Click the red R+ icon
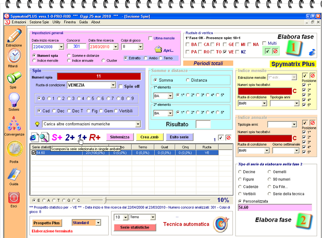322x238 pixels. [x=94, y=137]
